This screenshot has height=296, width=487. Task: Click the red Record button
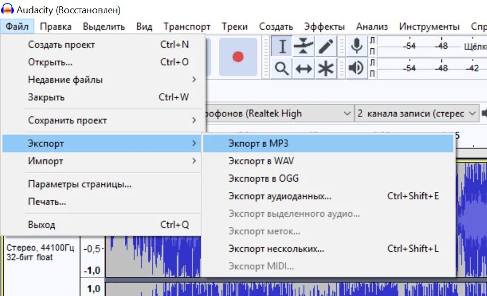[238, 57]
